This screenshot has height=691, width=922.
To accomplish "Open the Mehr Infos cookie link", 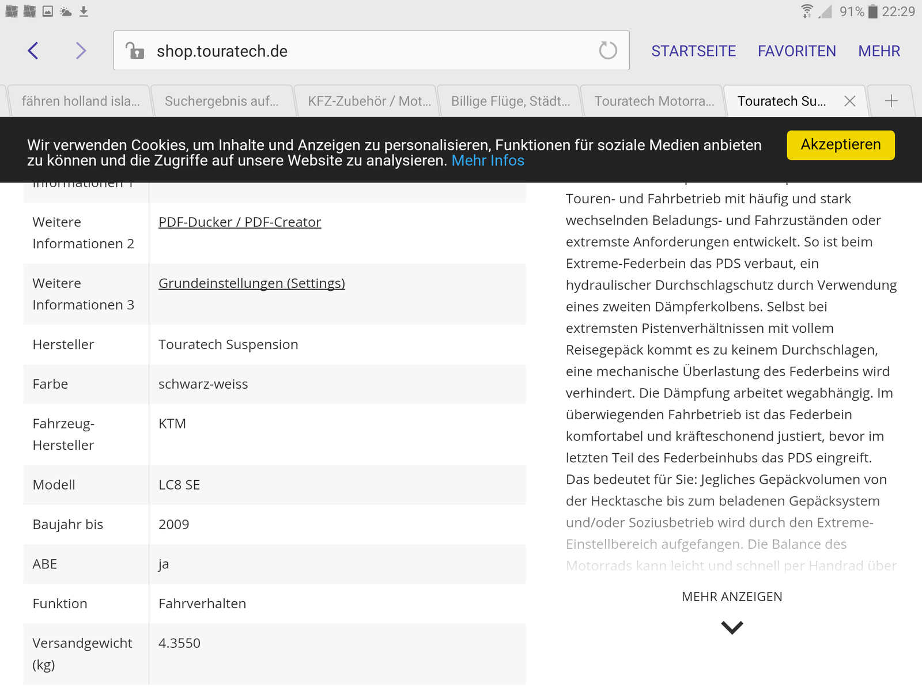I will click(x=488, y=161).
